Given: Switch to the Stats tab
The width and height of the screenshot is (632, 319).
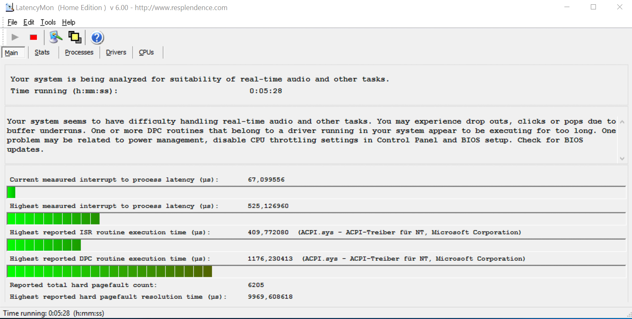Looking at the screenshot, I should tap(42, 52).
